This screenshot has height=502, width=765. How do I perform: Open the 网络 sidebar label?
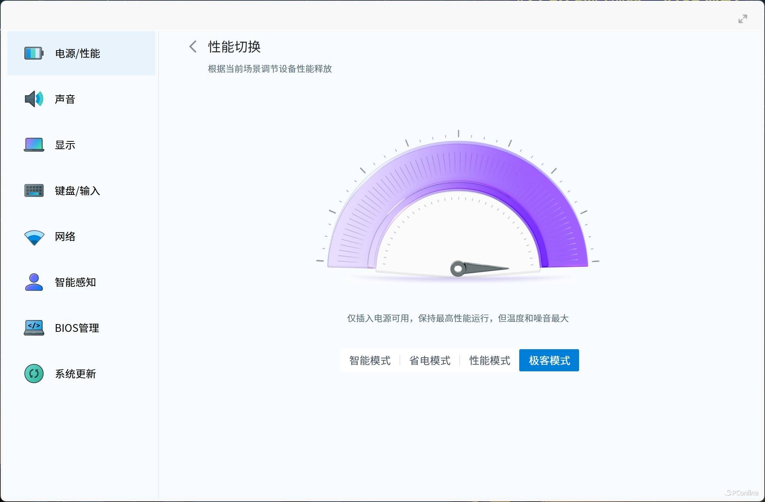[x=65, y=237]
